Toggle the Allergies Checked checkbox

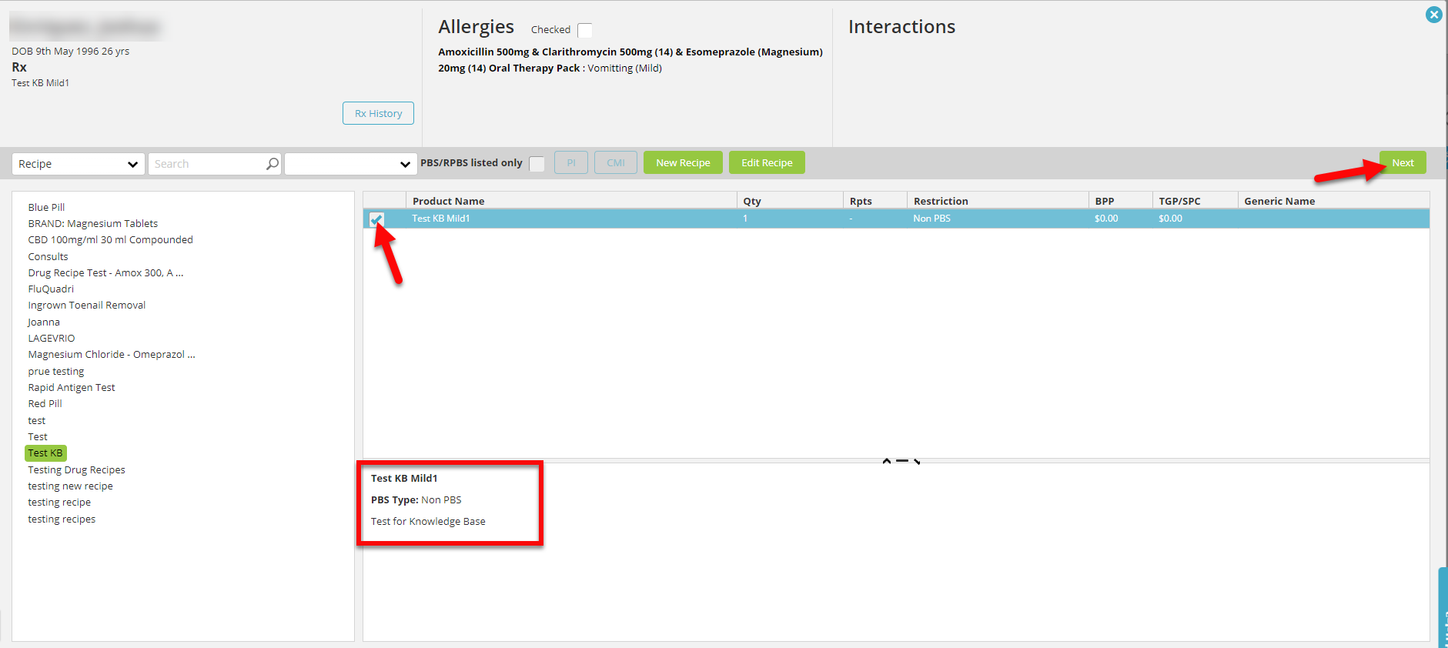pos(585,30)
